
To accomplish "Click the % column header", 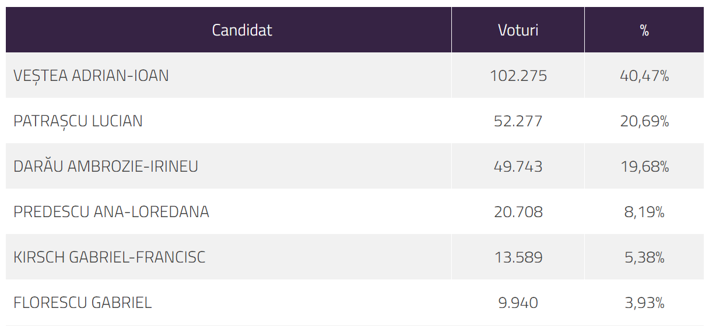I will [x=644, y=30].
